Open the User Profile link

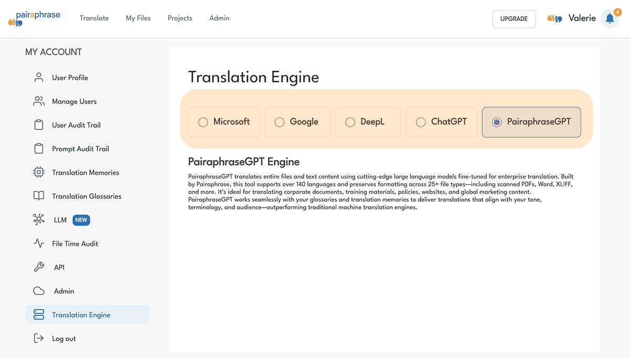(x=70, y=78)
